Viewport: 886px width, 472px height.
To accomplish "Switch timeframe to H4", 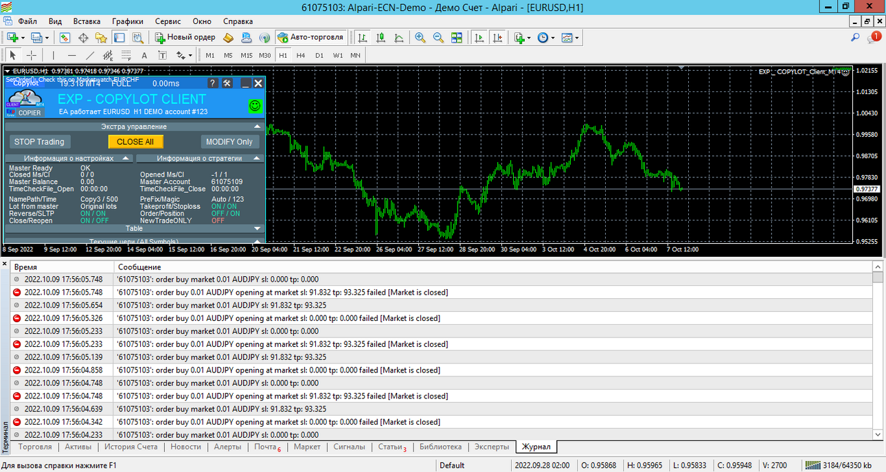I will click(x=301, y=55).
